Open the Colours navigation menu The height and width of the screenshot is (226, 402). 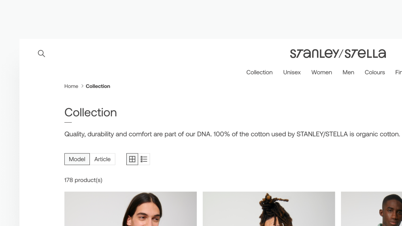374,72
